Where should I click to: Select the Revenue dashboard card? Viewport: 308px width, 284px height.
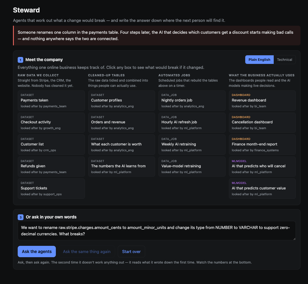tap(262, 101)
